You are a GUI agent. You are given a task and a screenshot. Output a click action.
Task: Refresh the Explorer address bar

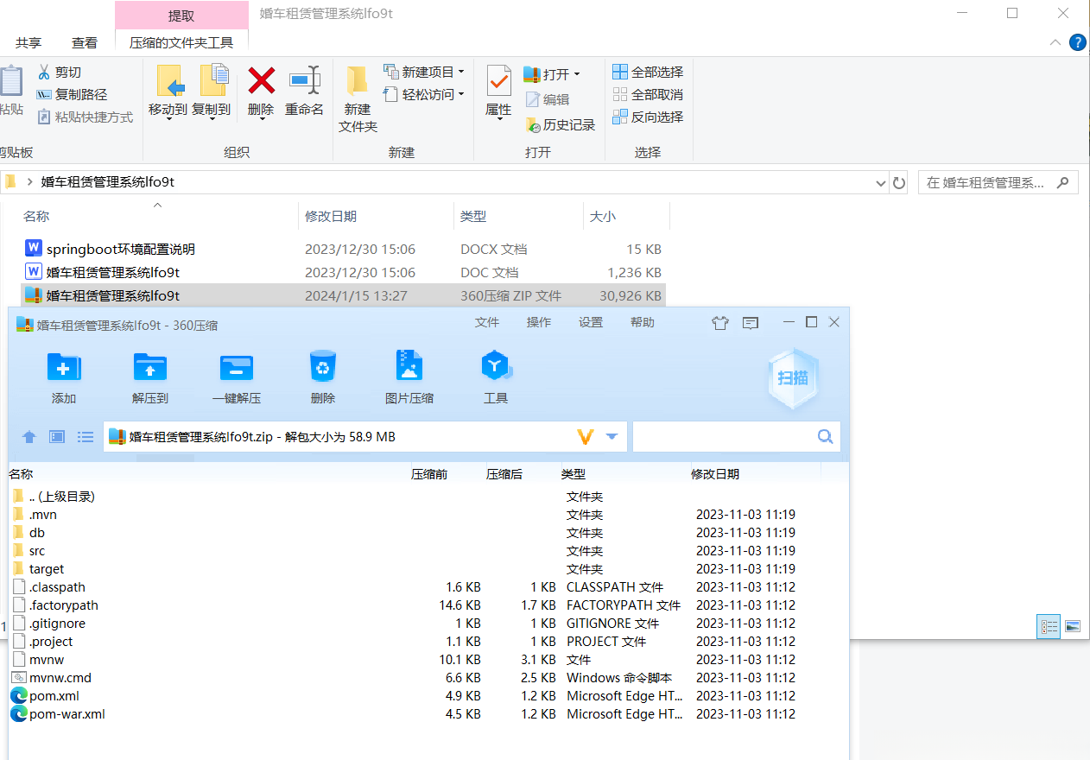[x=899, y=183]
